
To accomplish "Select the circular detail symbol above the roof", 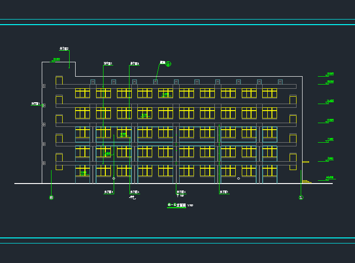I will tap(169, 64).
